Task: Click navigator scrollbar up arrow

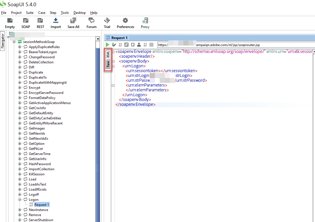Action: [98, 39]
